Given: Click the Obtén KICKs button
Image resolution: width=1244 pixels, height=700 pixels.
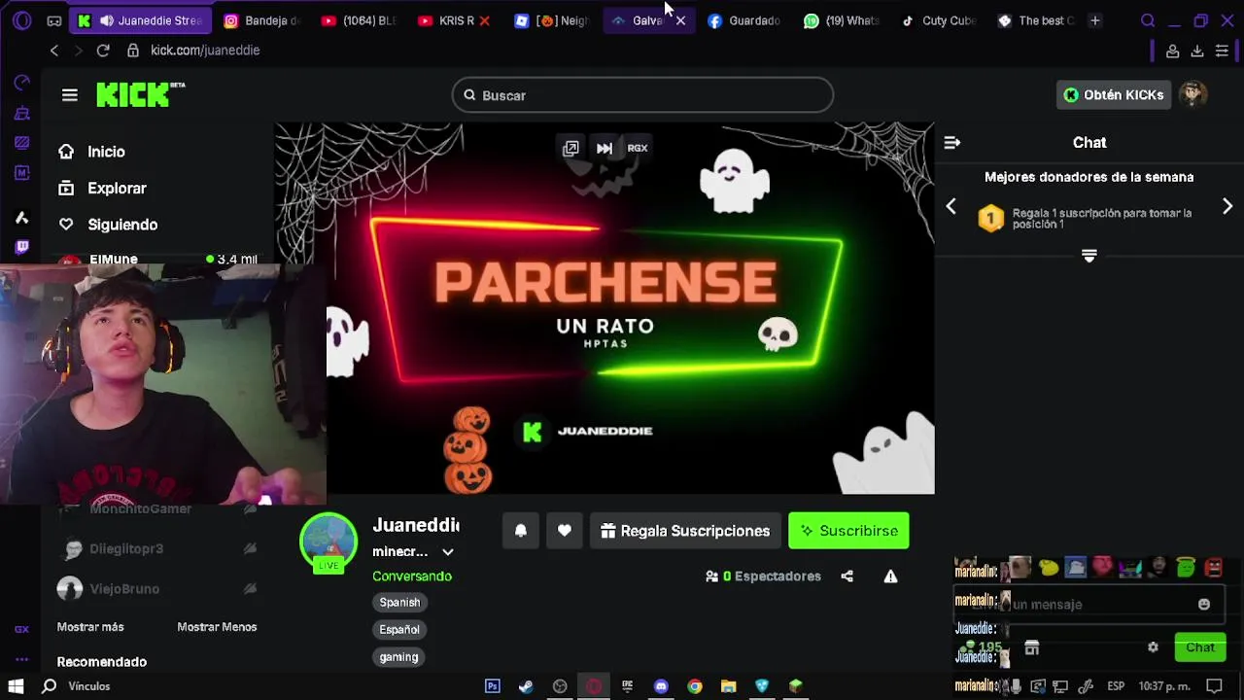Looking at the screenshot, I should pos(1114,94).
